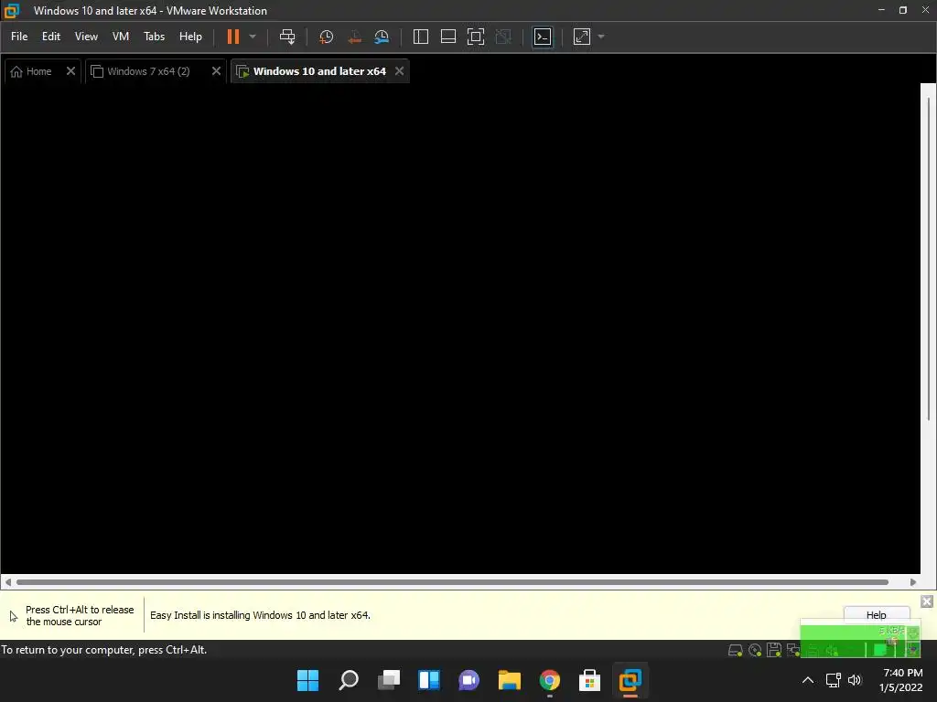The width and height of the screenshot is (937, 702).
Task: Click the CD/DVD drive status icon
Action: (x=755, y=650)
